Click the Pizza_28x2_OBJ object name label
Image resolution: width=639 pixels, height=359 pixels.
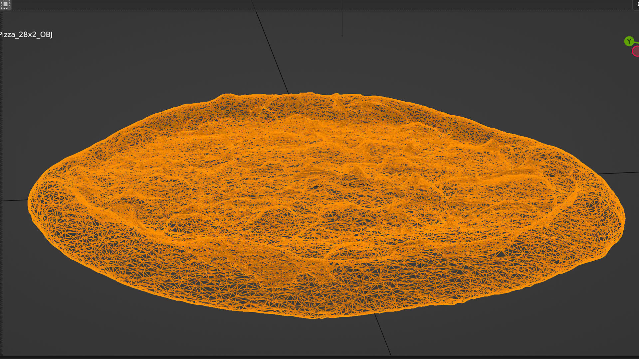point(26,35)
